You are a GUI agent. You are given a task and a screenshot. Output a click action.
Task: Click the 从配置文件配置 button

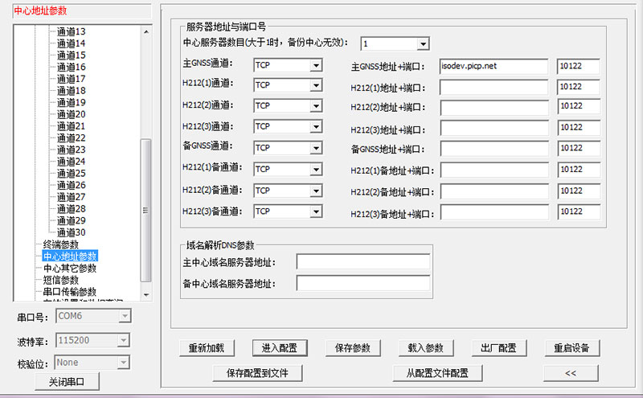point(437,373)
